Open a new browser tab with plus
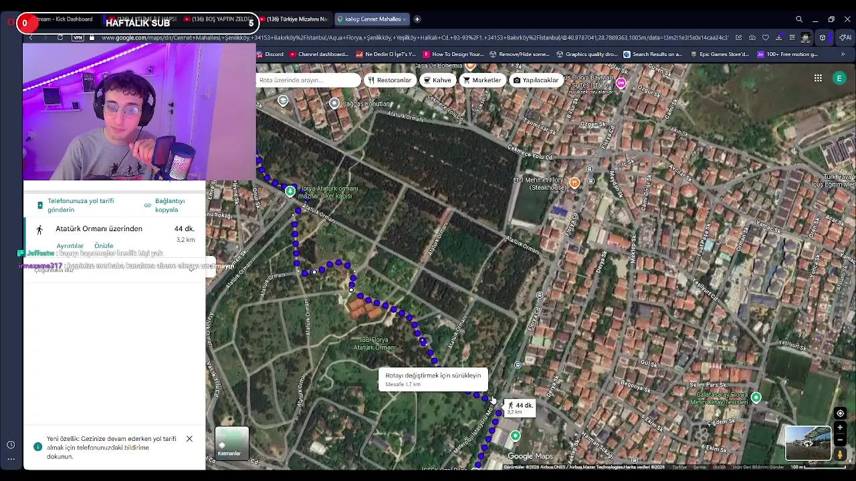 click(417, 19)
